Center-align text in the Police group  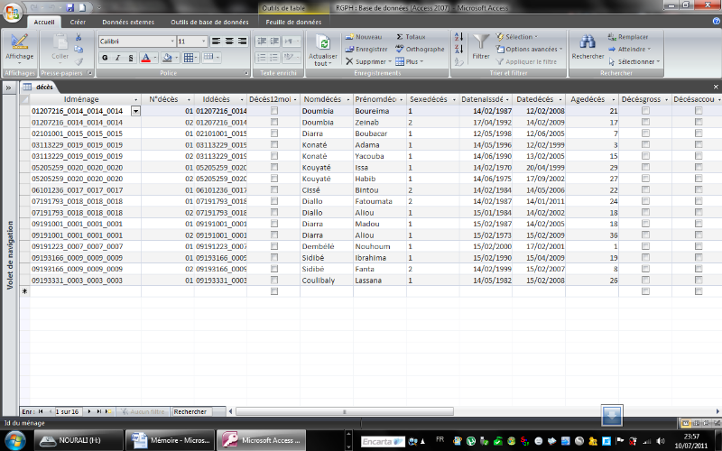tap(227, 41)
